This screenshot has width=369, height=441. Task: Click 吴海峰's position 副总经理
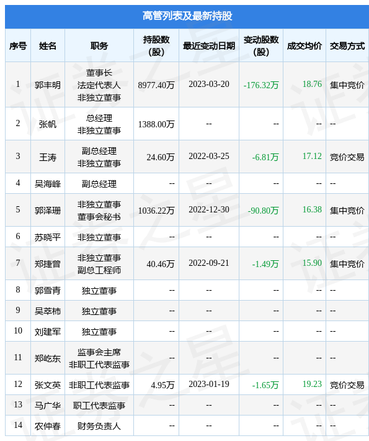(99, 184)
